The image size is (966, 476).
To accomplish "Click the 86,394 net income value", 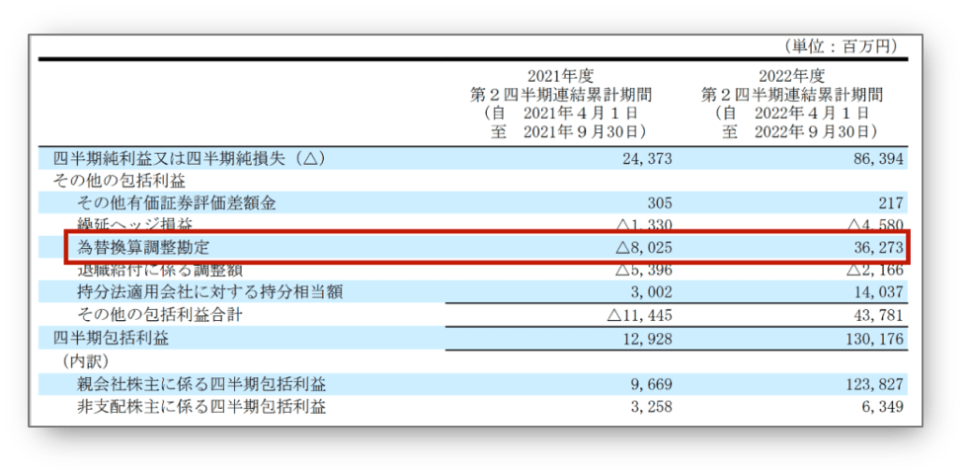I will pyautogui.click(x=878, y=159).
